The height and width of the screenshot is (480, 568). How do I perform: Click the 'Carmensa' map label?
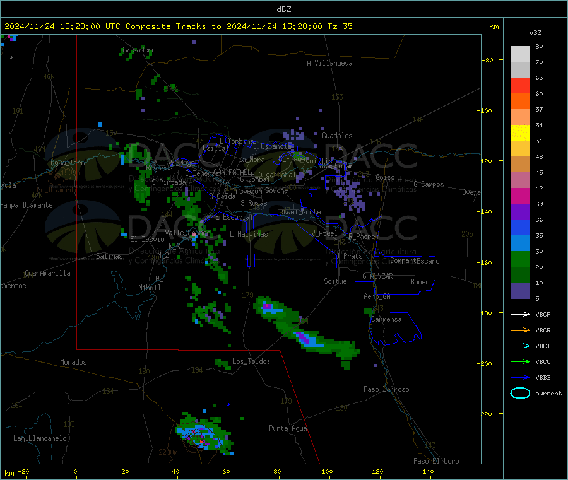386,319
